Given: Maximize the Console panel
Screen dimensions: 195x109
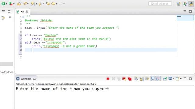Looking at the screenshot, I should (x=190, y=79).
